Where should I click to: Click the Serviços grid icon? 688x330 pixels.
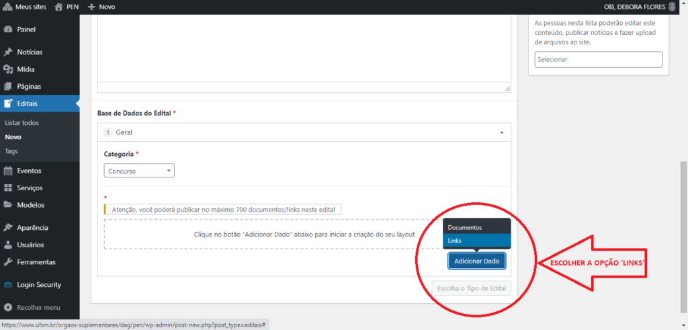point(8,188)
